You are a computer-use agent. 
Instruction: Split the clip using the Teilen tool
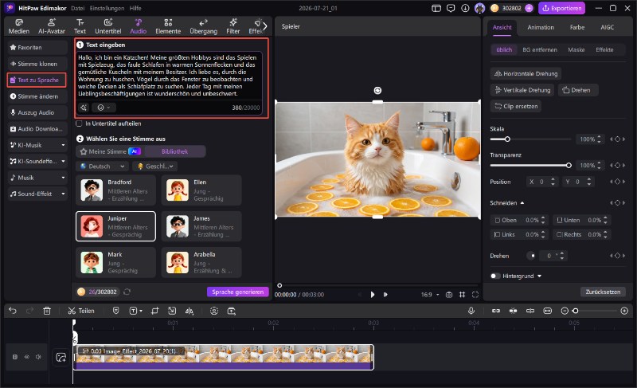click(x=81, y=311)
